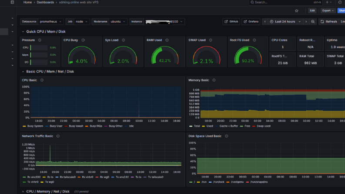Open the Grafana external link

point(251,22)
